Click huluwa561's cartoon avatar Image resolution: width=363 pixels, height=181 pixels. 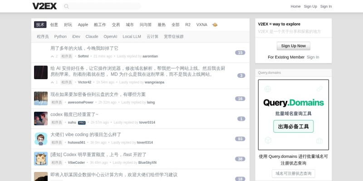click(x=41, y=138)
